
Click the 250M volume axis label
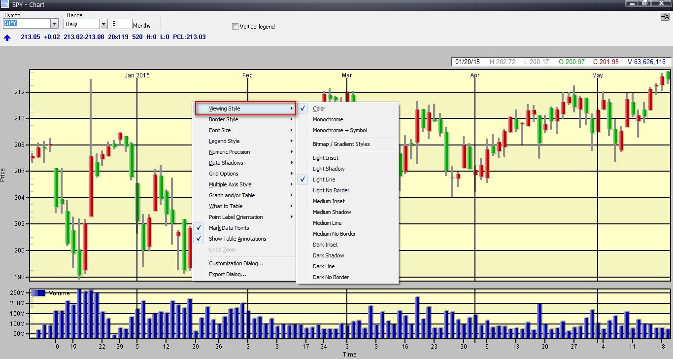pos(17,293)
